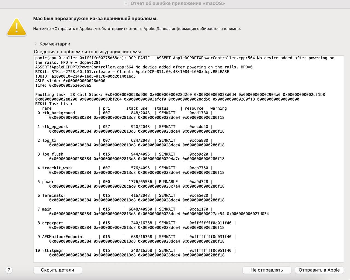Click the main task row
Image resolution: width=350 pixels, height=280 pixels.
(x=125, y=209)
